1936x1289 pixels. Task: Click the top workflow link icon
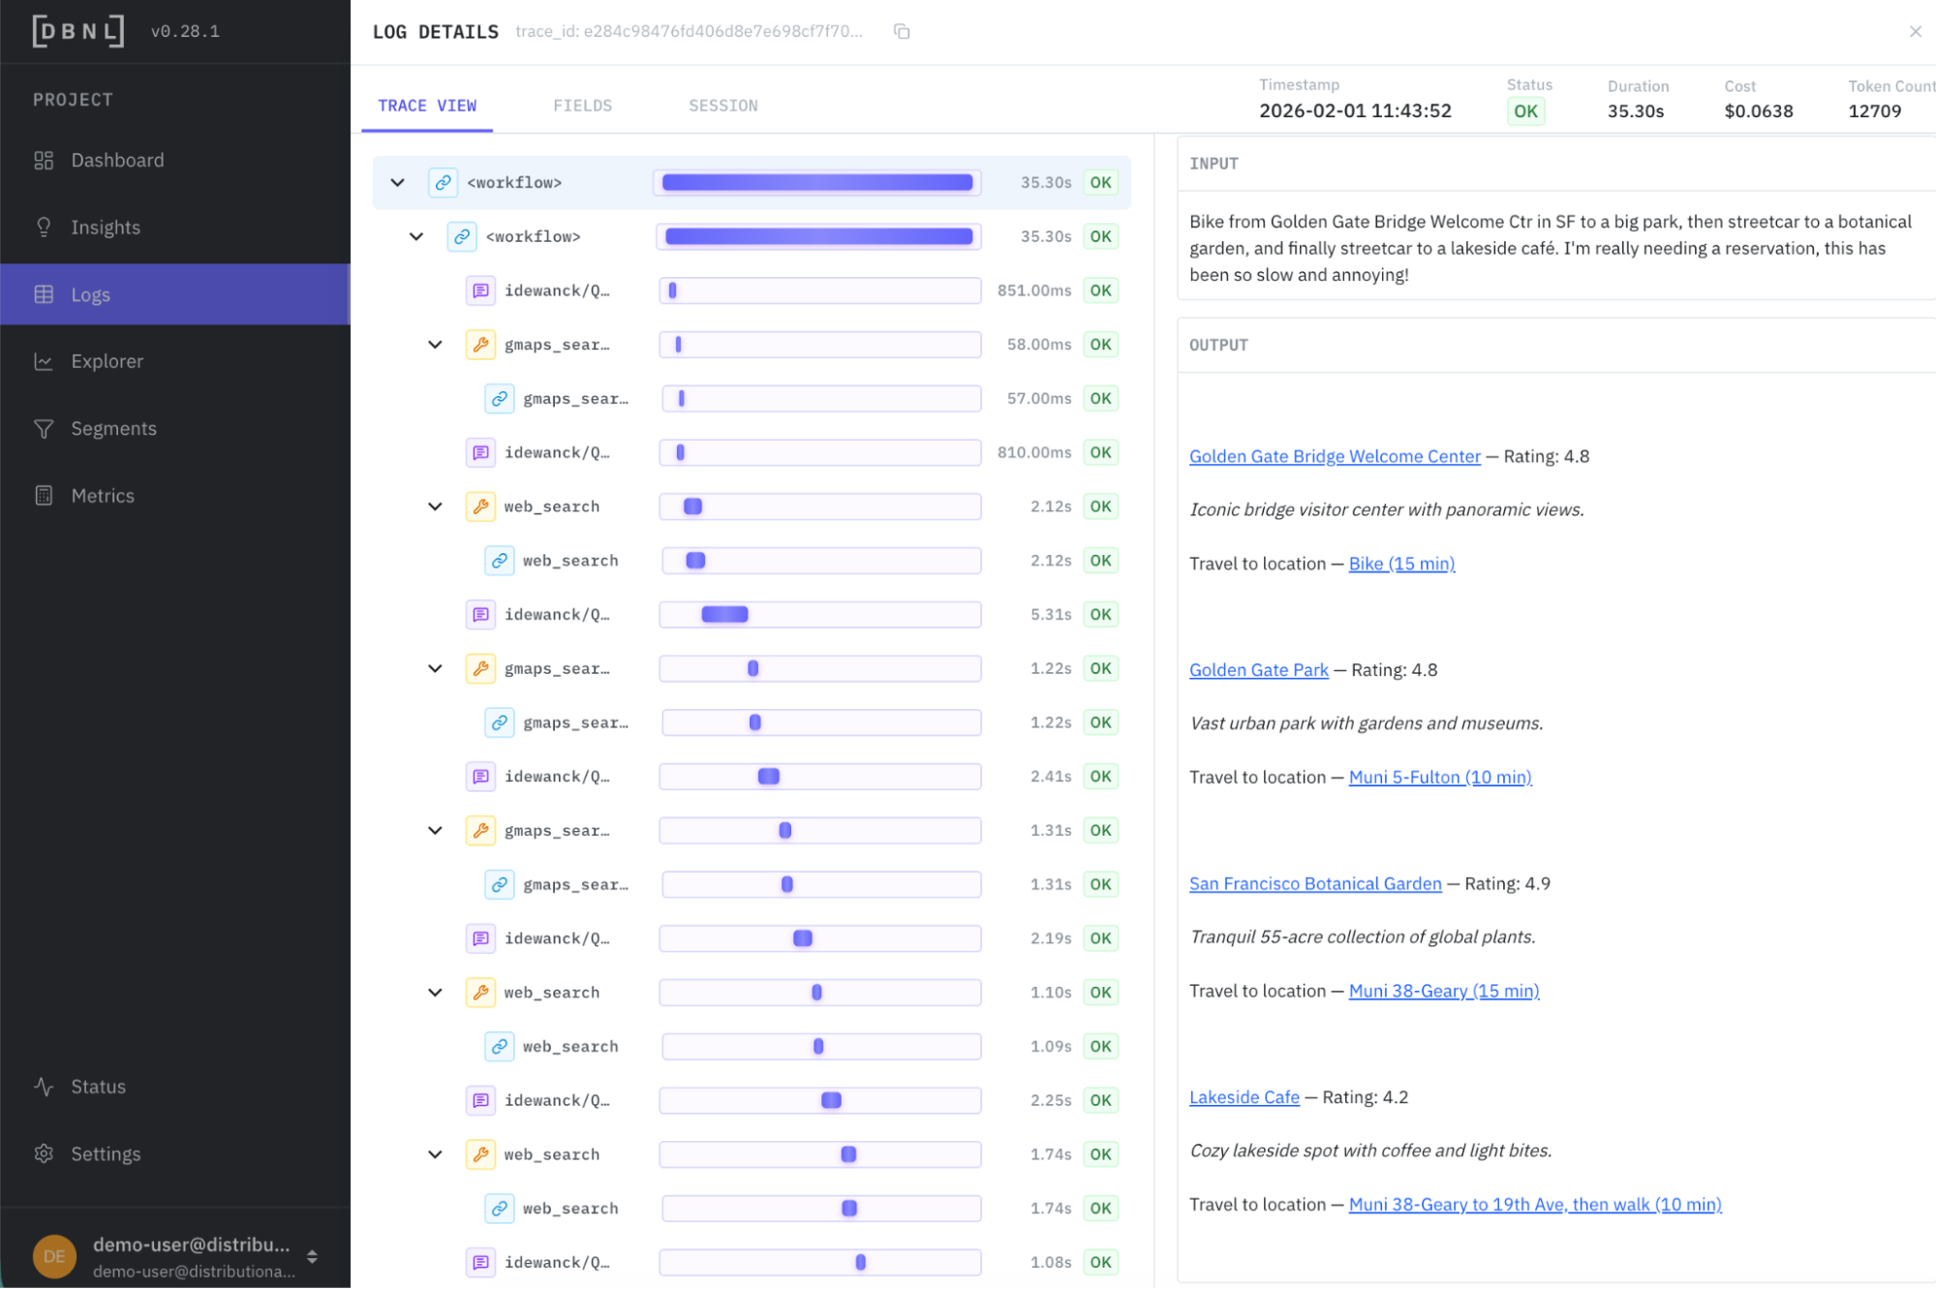pos(443,182)
